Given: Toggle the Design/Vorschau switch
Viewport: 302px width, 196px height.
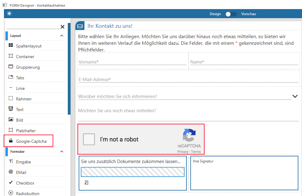Looking at the screenshot, I should pos(231,14).
